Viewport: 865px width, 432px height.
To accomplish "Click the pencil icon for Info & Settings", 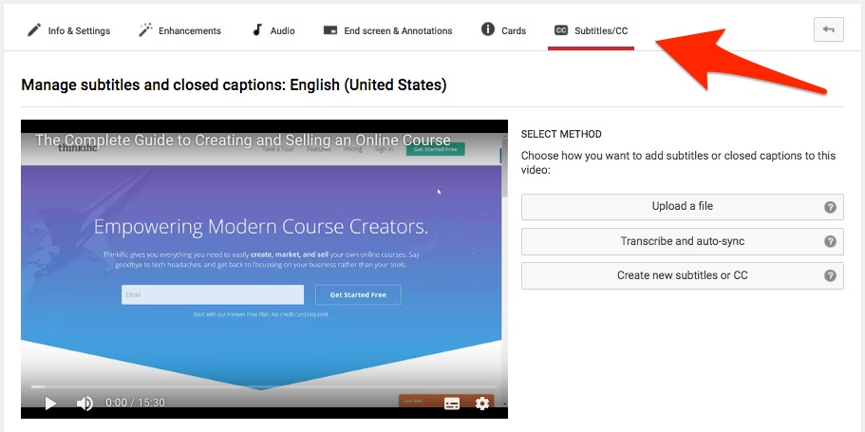I will [34, 30].
